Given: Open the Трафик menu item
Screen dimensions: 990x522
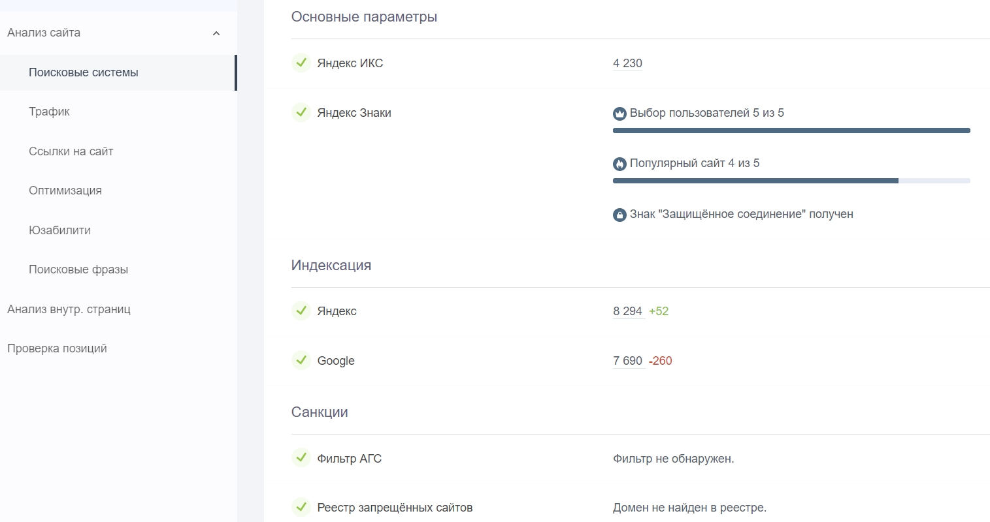Looking at the screenshot, I should click(x=49, y=112).
